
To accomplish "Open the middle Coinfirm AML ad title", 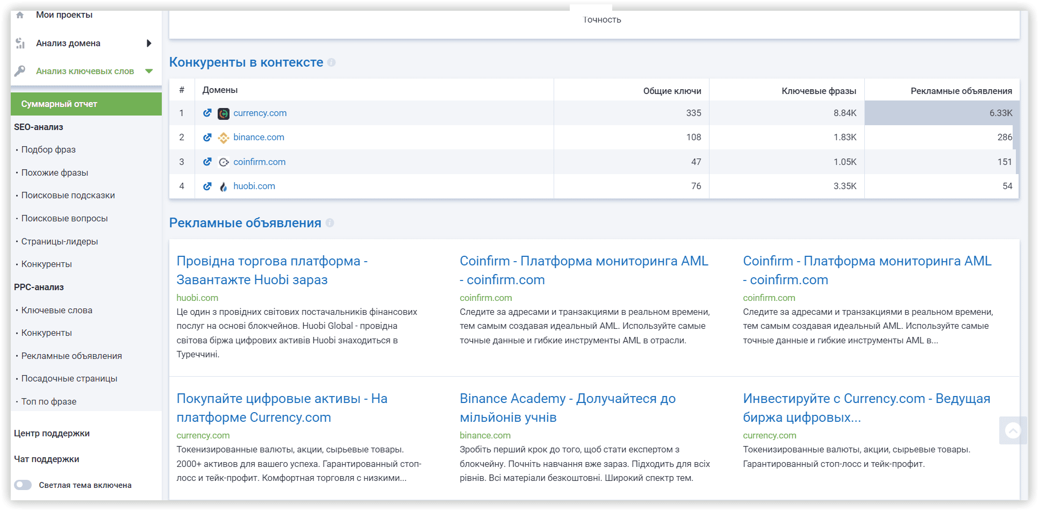I will tap(584, 270).
